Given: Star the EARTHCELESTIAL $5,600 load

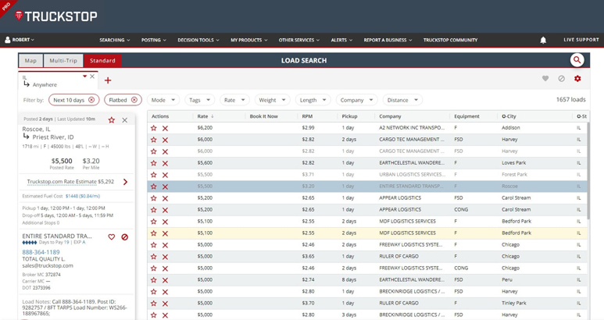Looking at the screenshot, I should click(x=154, y=163).
